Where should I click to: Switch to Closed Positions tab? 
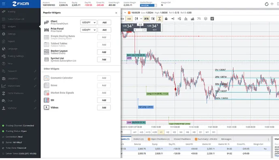click(182, 139)
